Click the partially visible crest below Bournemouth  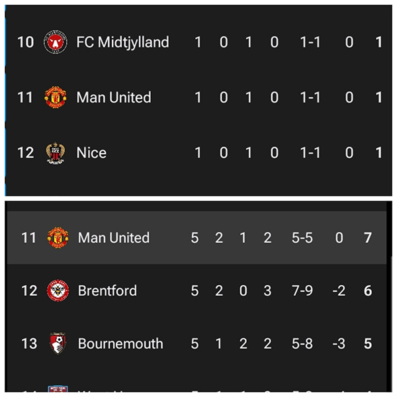58,392
